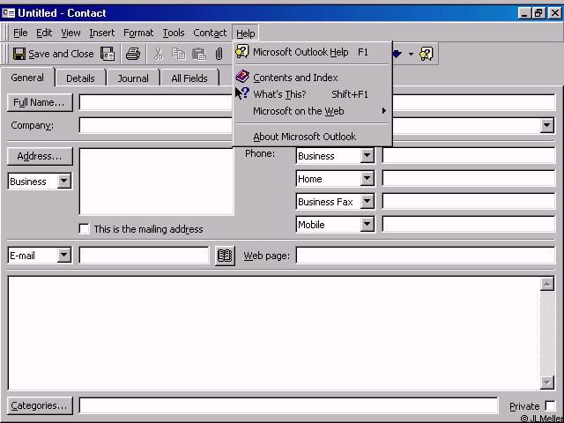Open the Format menu
564x423 pixels.
pyautogui.click(x=138, y=33)
